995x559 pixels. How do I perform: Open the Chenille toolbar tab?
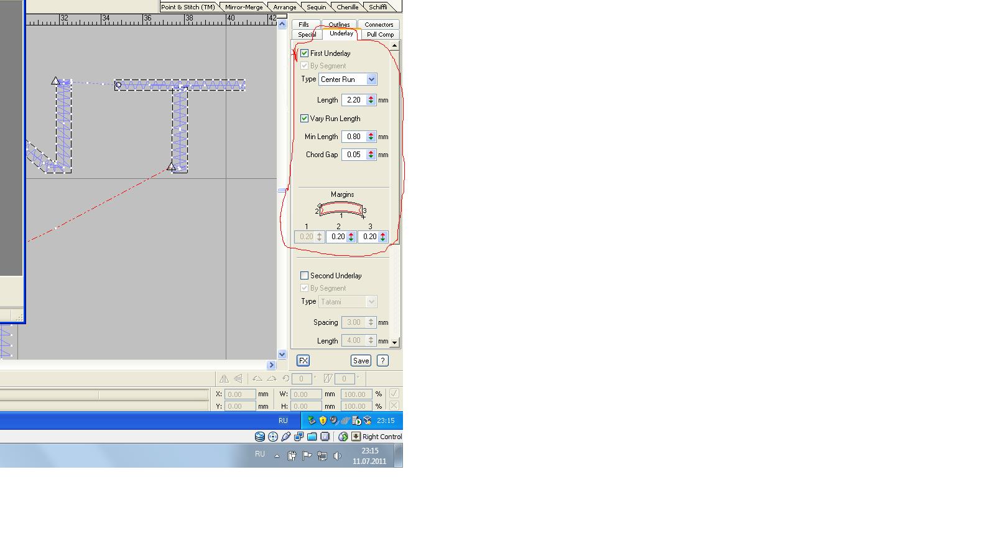point(348,7)
